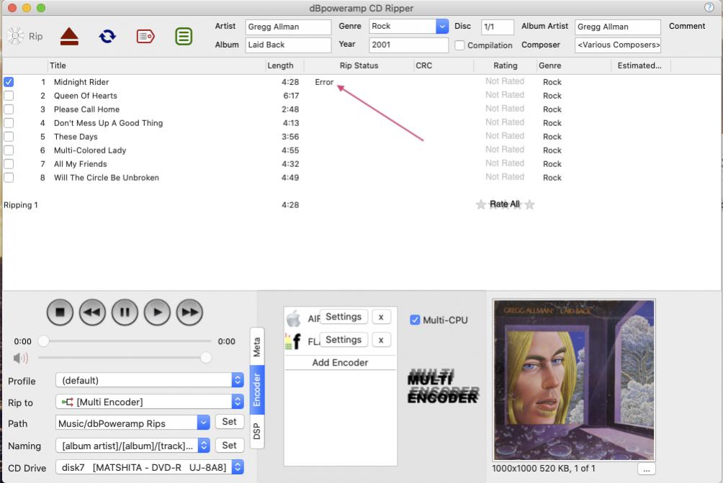The width and height of the screenshot is (723, 483).
Task: Click the FLAC encoder icon
Action: coord(293,341)
